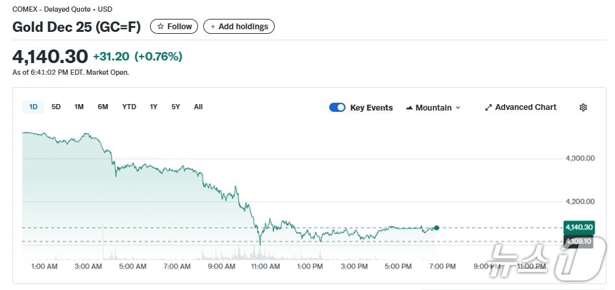Click the 4,140.30 green price label
Screen dimensions: 615x290
578,227
